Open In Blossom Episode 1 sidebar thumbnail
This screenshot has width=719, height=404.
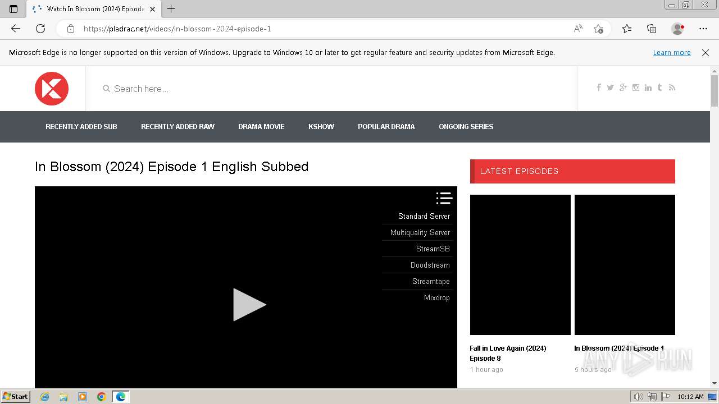(x=625, y=265)
